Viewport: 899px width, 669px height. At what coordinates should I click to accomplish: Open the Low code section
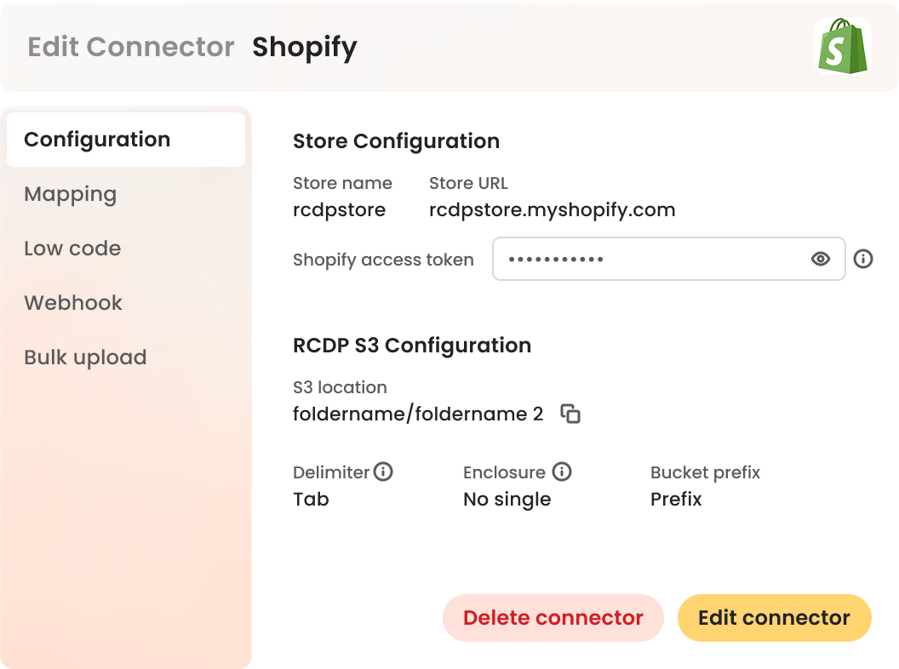[72, 249]
